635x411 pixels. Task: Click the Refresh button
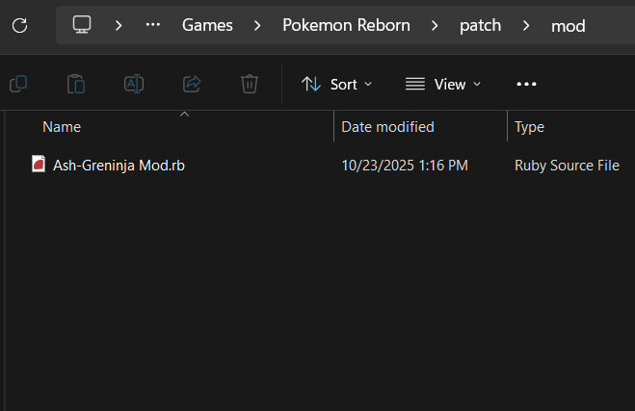[19, 25]
